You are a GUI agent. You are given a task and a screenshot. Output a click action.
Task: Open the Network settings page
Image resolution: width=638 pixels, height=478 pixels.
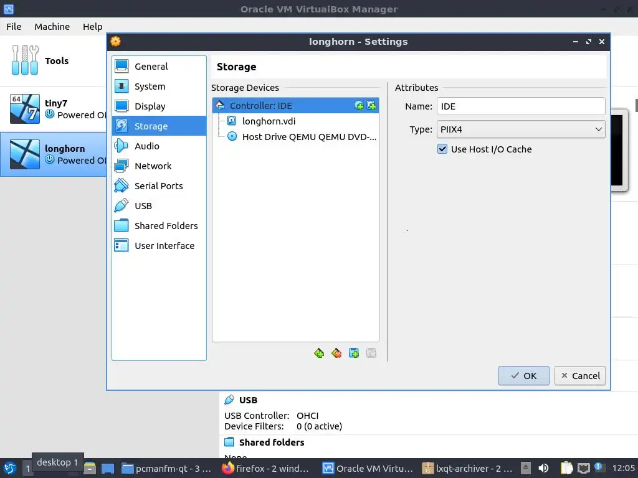click(x=159, y=166)
